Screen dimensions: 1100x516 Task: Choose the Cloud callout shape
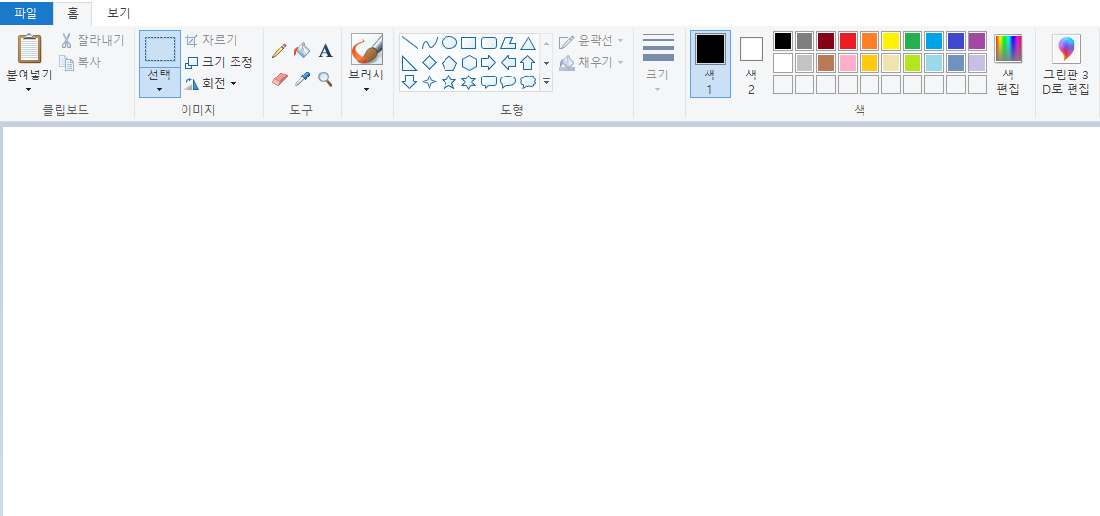pyautogui.click(x=528, y=82)
